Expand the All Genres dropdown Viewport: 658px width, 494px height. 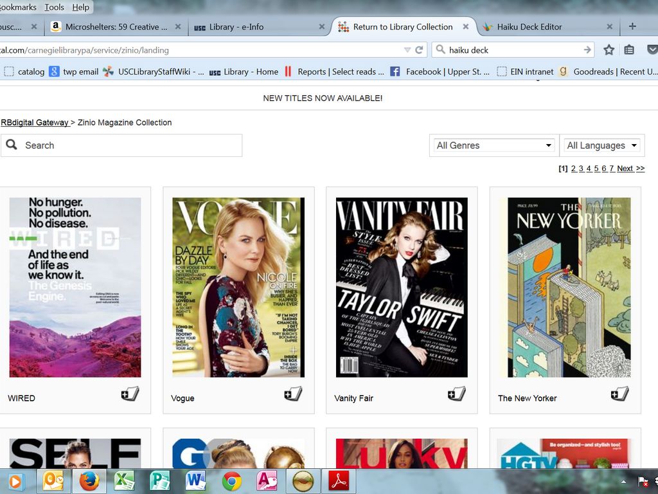pyautogui.click(x=493, y=145)
